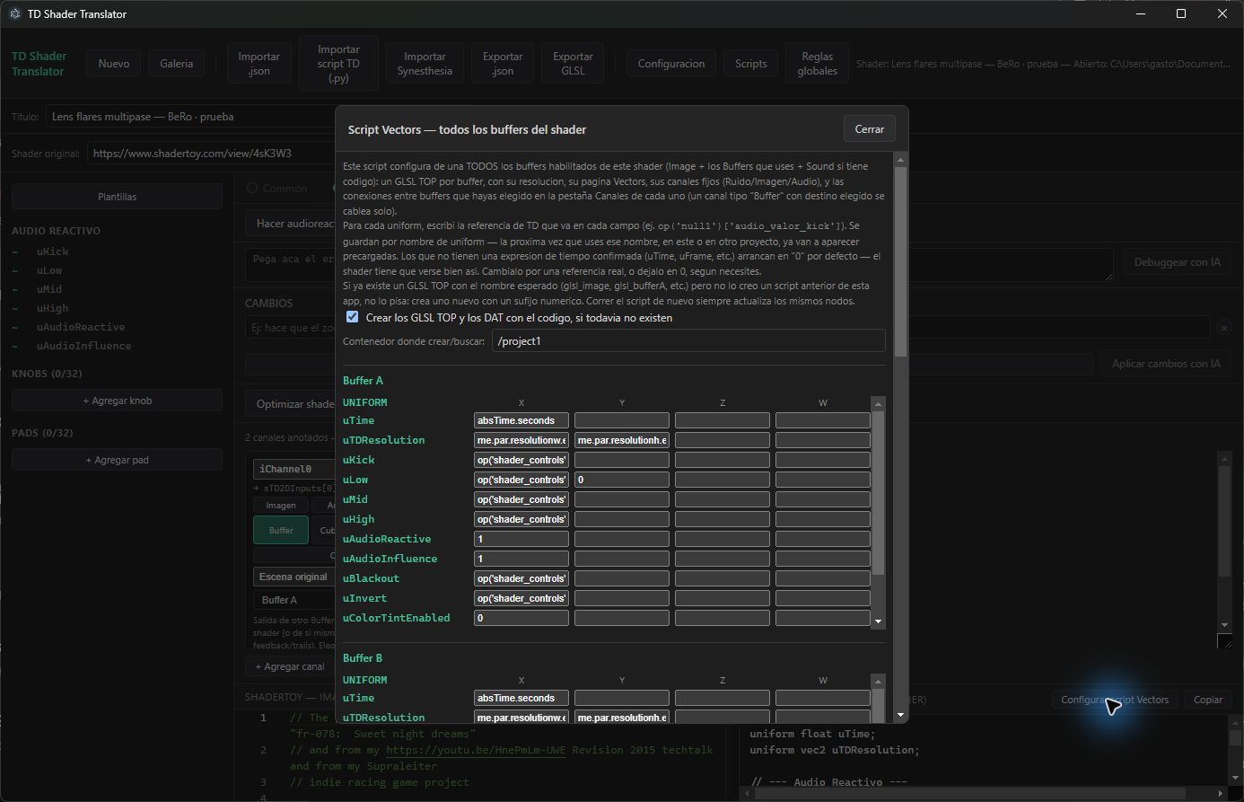Clear the CAMBIOS field with its small x button
The width and height of the screenshot is (1244, 802).
tap(1223, 329)
